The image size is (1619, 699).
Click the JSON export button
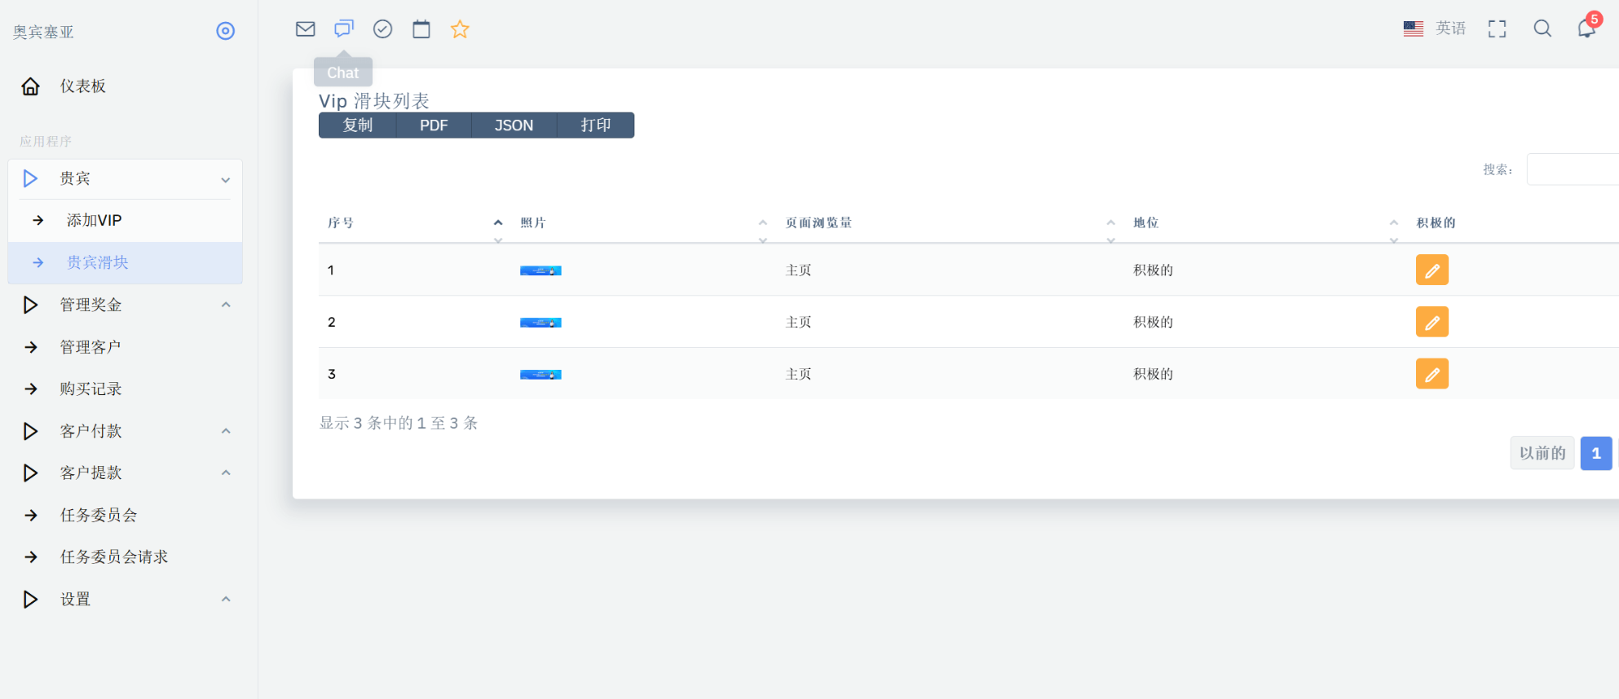click(514, 125)
